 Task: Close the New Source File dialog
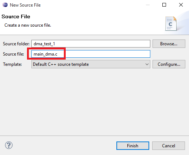[181, 5]
